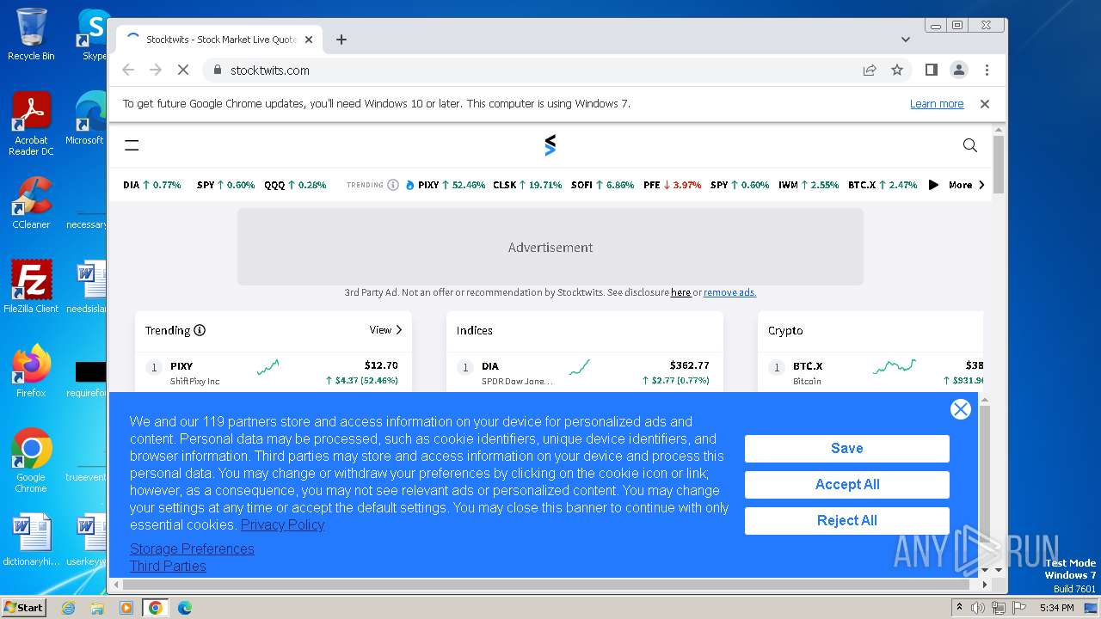Viewport: 1101px width, 619px height.
Task: Click IWM 2.55% ticker
Action: point(809,185)
